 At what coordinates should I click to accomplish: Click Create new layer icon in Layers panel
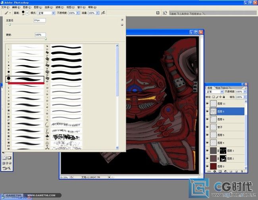237,171
